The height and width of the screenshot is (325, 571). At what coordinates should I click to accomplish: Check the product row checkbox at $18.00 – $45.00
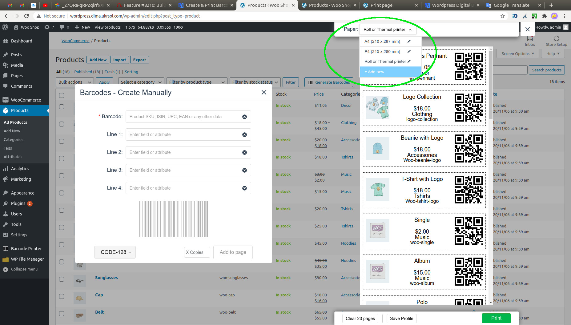(x=62, y=124)
